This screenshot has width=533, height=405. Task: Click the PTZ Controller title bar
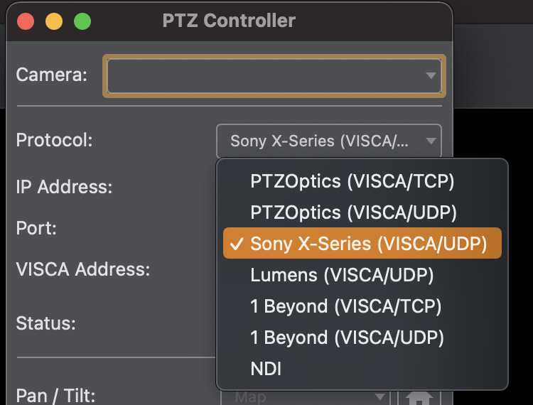pos(229,21)
